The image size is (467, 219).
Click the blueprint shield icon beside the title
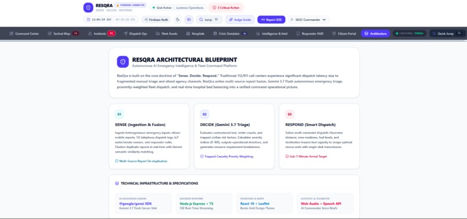click(x=123, y=62)
